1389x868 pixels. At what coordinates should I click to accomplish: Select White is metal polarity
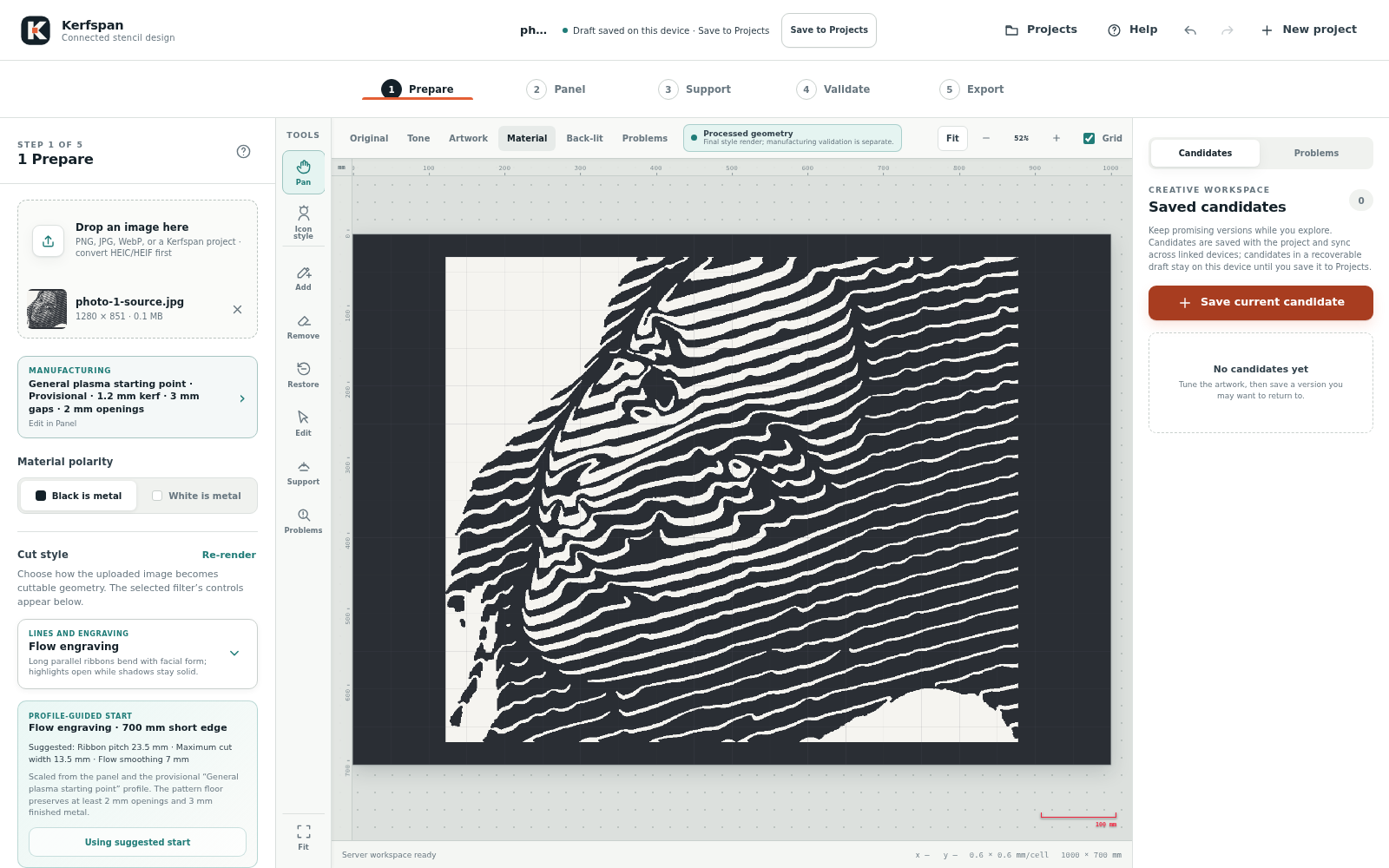(196, 496)
